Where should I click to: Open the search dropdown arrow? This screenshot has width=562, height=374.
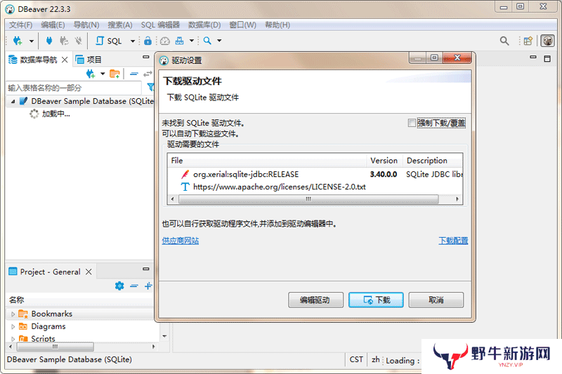tap(219, 41)
